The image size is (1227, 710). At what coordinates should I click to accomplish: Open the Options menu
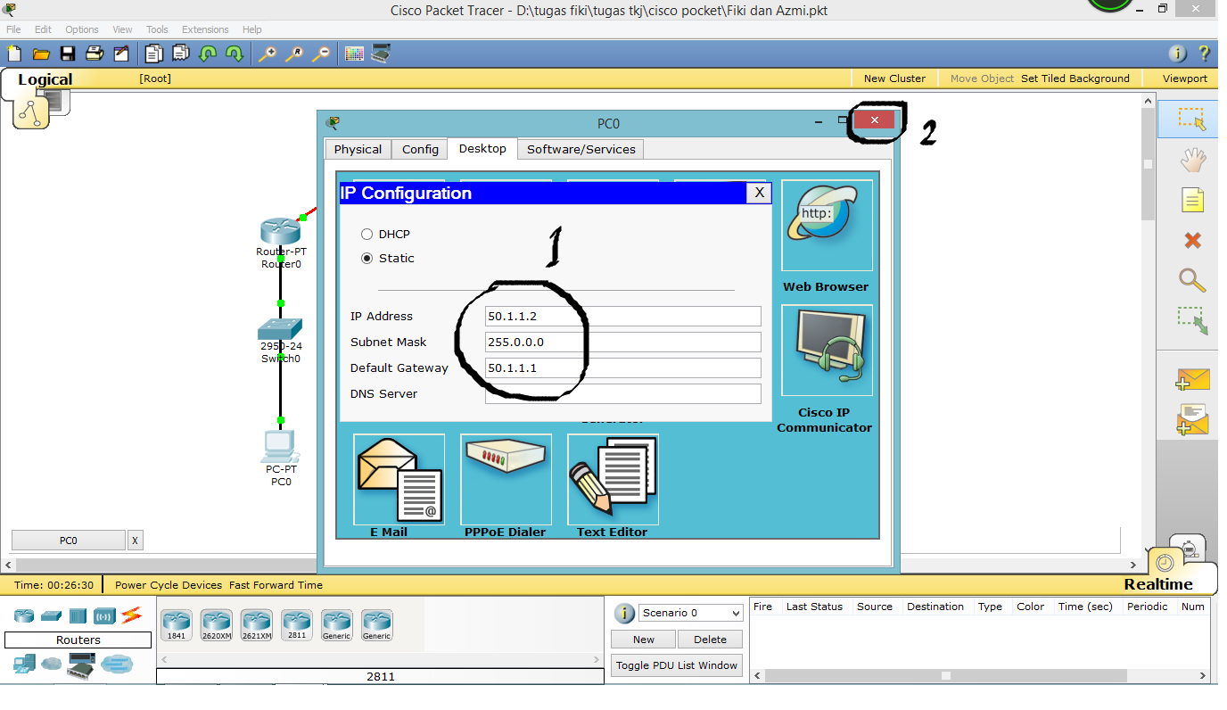click(x=82, y=29)
